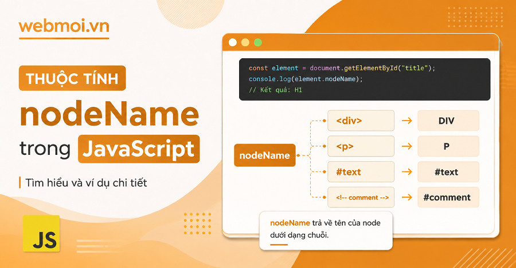Click the console.log(element.nodeName) line
This screenshot has width=516, height=268.
pos(306,79)
